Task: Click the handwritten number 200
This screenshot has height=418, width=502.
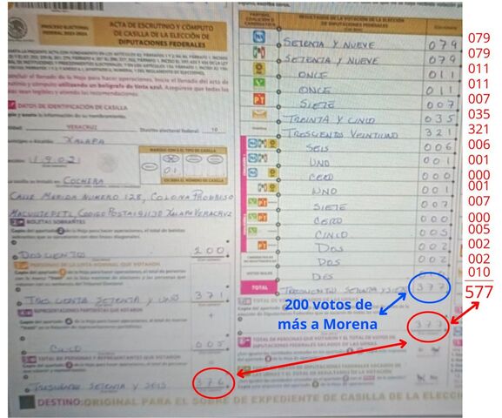Action: [x=209, y=250]
